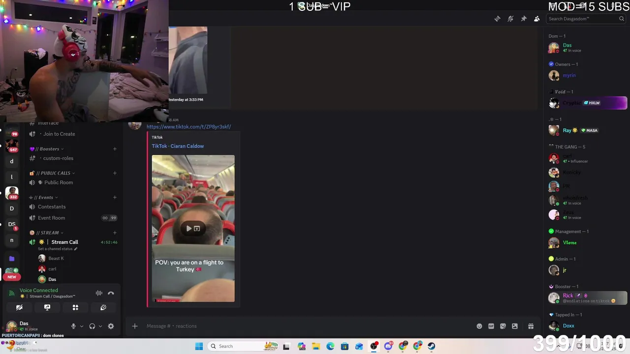Open TikTok - Ciaran Caldow embed title
The width and height of the screenshot is (630, 354).
coord(178,146)
